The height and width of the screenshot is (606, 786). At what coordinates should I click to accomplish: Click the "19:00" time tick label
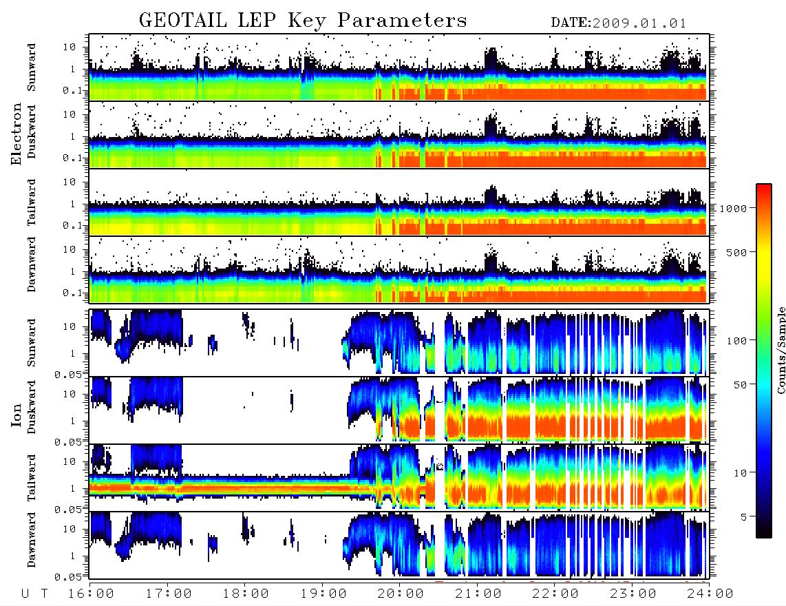323,594
